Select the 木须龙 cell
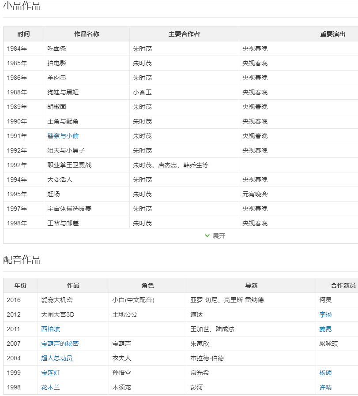Screen dimensions: 358x396 [148, 388]
